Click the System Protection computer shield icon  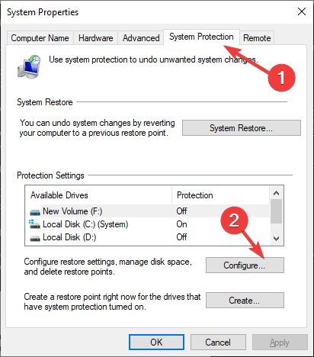pyautogui.click(x=29, y=66)
